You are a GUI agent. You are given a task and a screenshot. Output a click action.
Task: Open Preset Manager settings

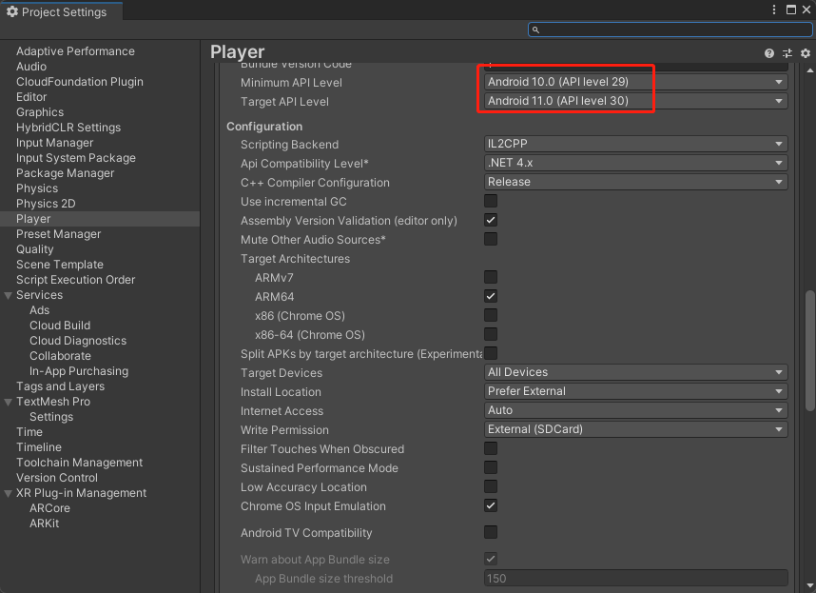pyautogui.click(x=58, y=234)
